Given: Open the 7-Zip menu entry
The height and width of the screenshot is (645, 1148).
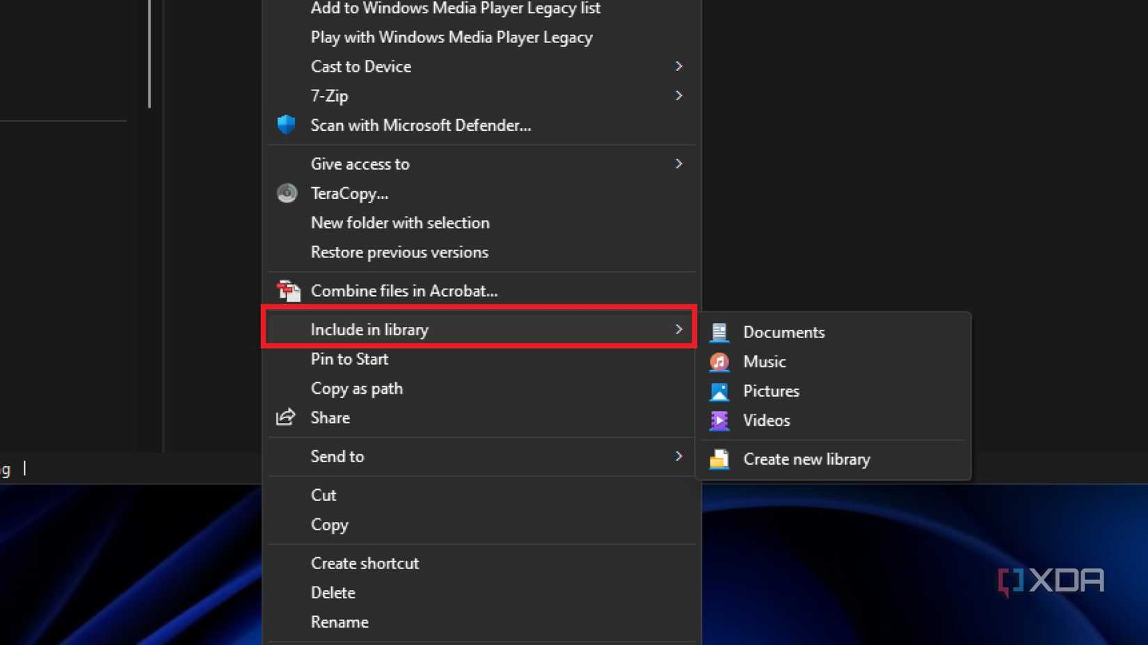Looking at the screenshot, I should point(482,95).
